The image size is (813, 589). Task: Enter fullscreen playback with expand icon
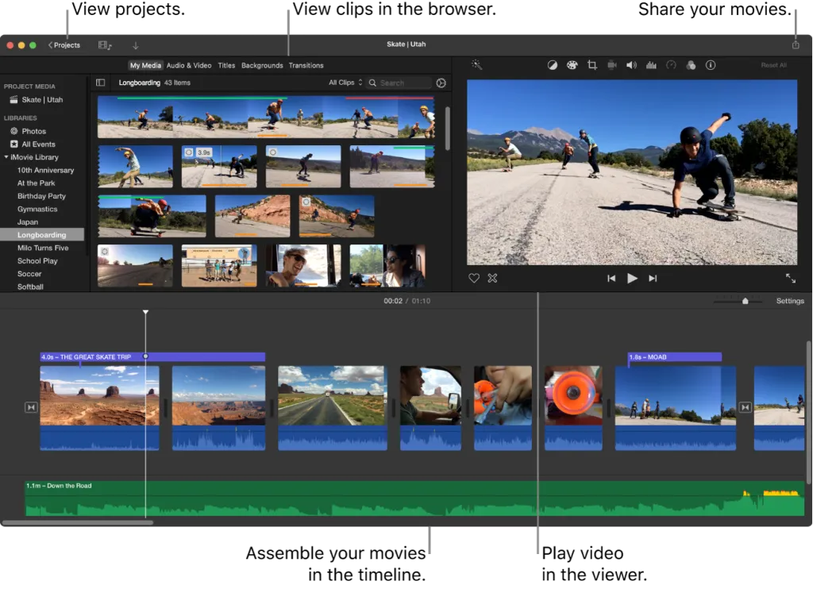(x=791, y=279)
